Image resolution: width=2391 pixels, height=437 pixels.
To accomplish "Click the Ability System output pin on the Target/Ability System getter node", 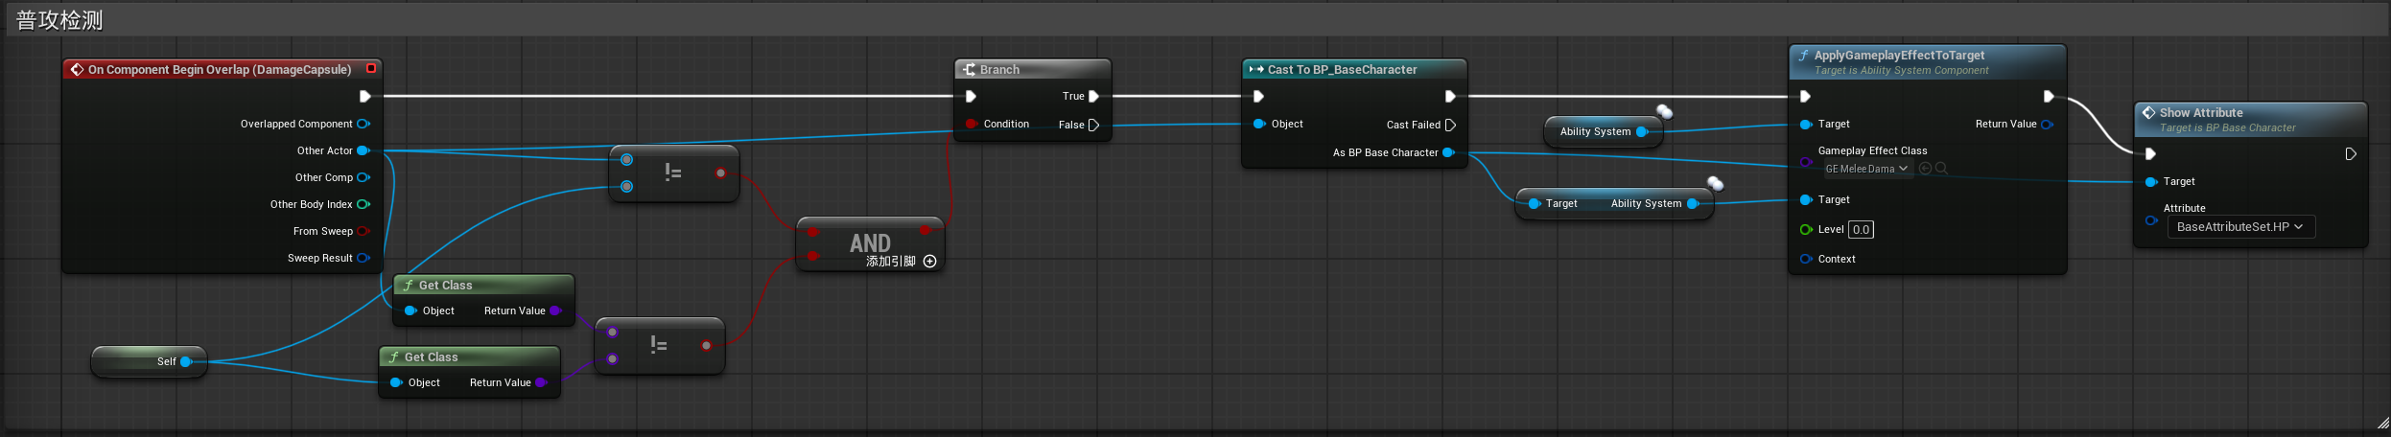I will coord(1693,203).
